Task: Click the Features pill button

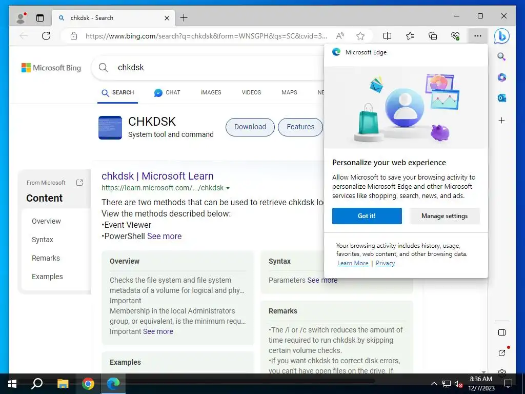Action: pos(300,127)
